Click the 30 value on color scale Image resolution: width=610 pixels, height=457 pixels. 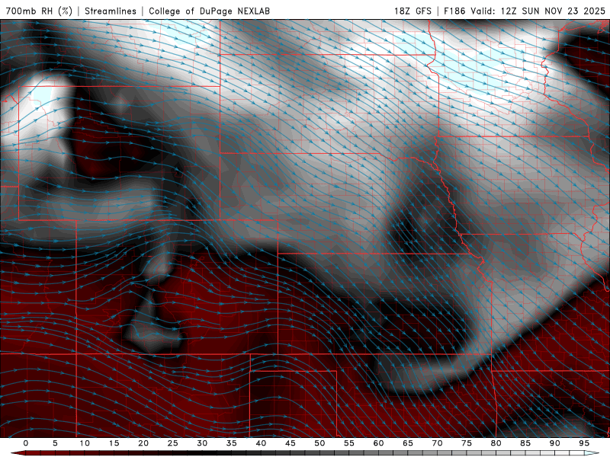pos(202,443)
